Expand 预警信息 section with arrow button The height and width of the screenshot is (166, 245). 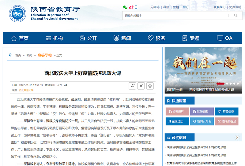[x=237, y=138]
